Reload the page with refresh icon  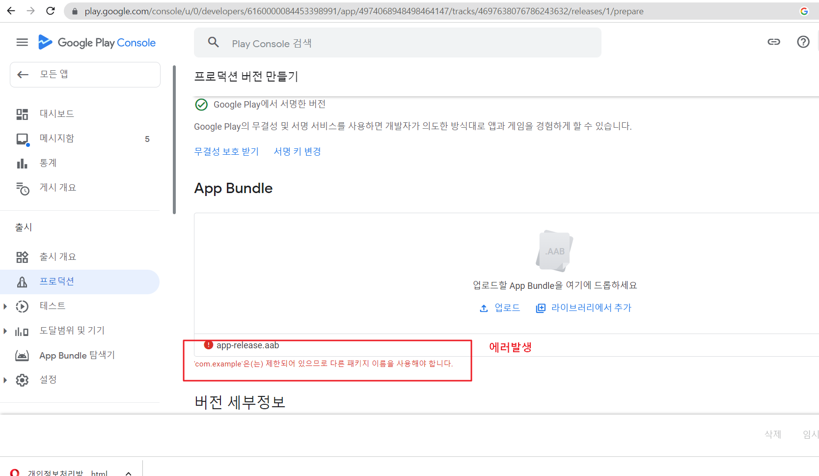50,11
